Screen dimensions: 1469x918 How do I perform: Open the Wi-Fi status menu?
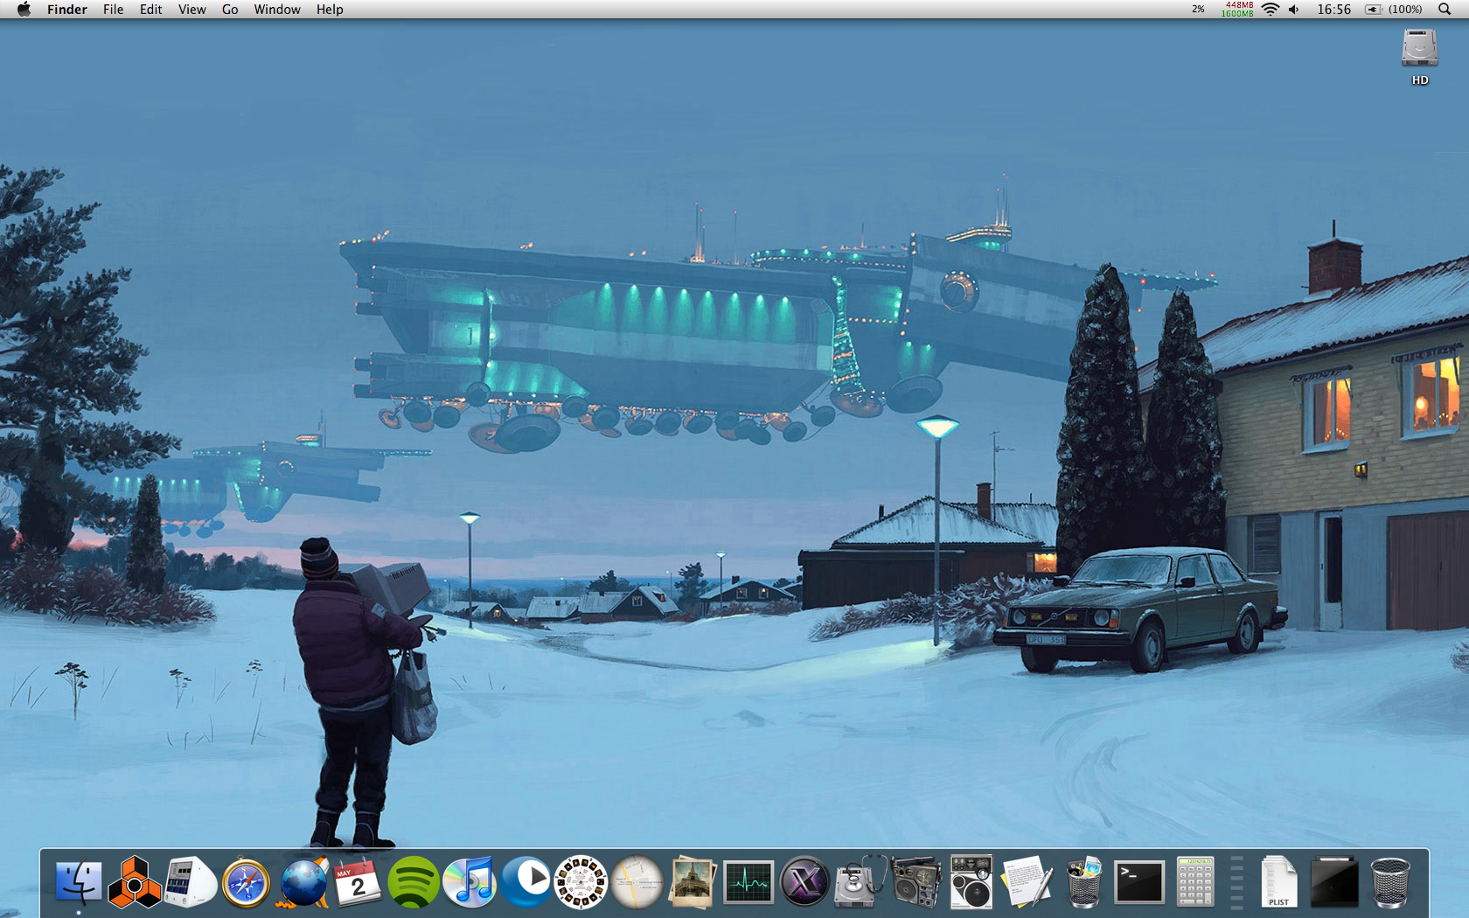(x=1271, y=10)
